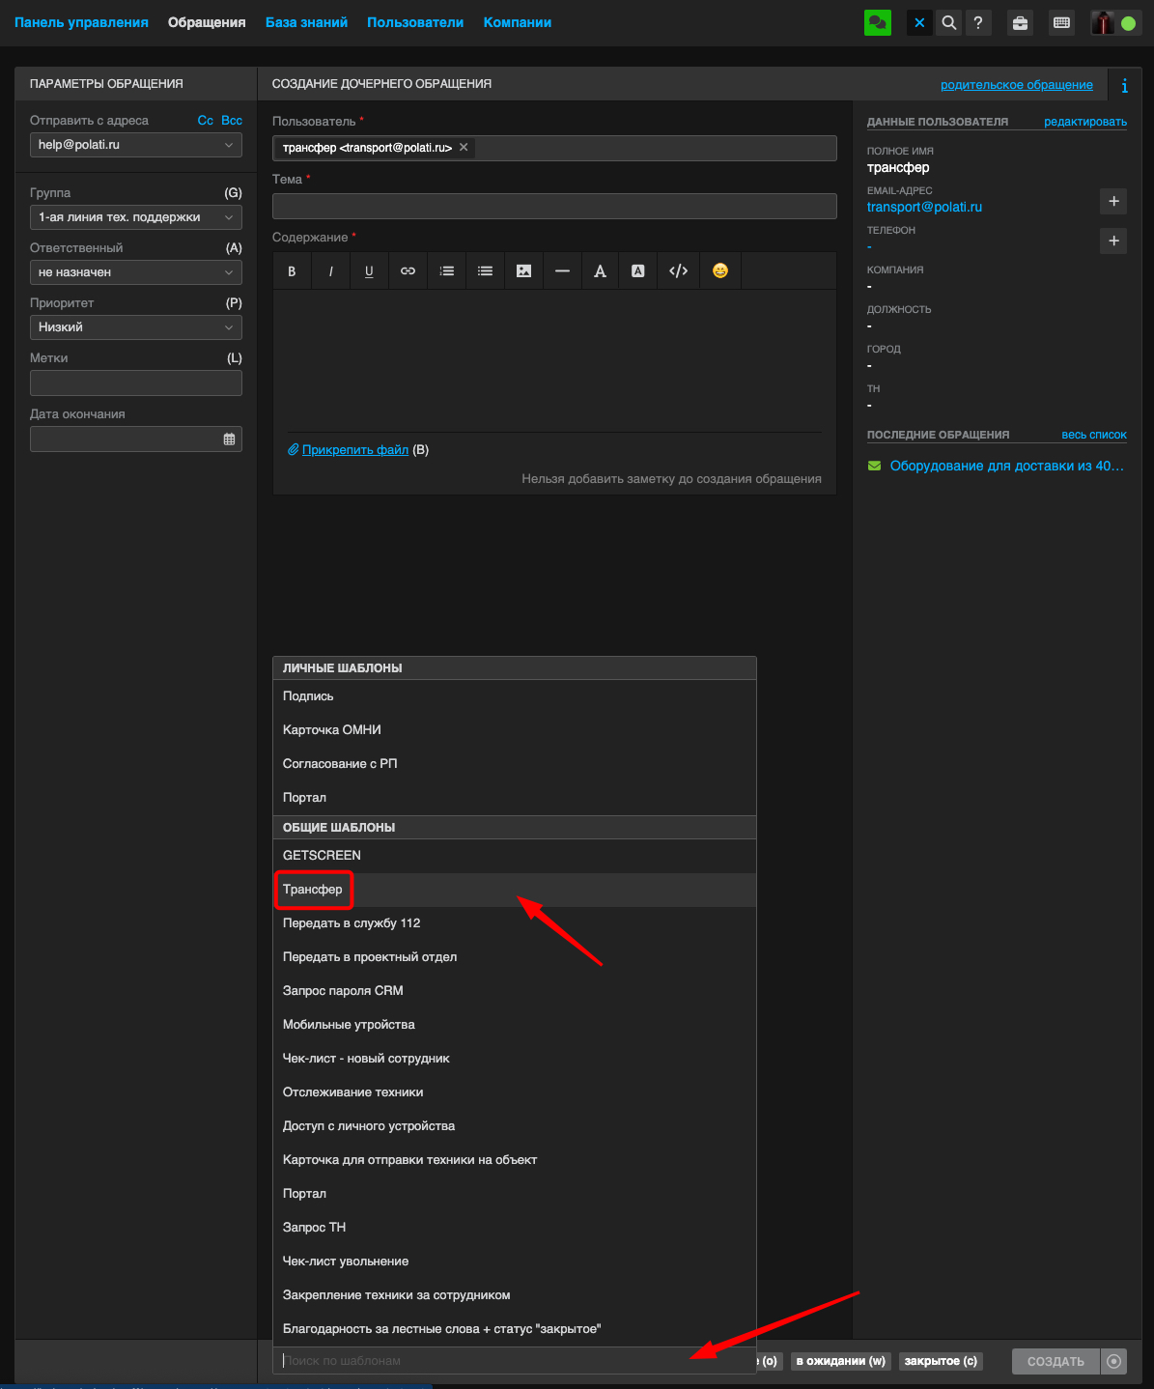Insert a hyperlink via the link icon
The height and width of the screenshot is (1389, 1154).
(408, 271)
